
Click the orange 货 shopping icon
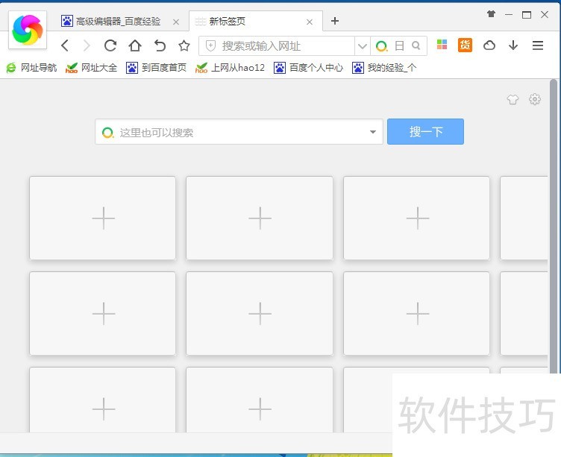(x=465, y=45)
